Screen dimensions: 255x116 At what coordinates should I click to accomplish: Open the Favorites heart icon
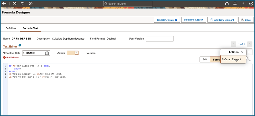click(x=22, y=4)
